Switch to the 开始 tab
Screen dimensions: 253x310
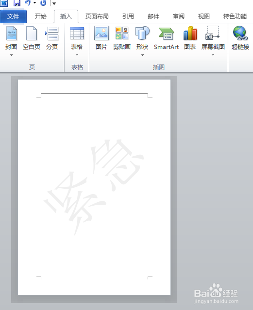pos(41,16)
